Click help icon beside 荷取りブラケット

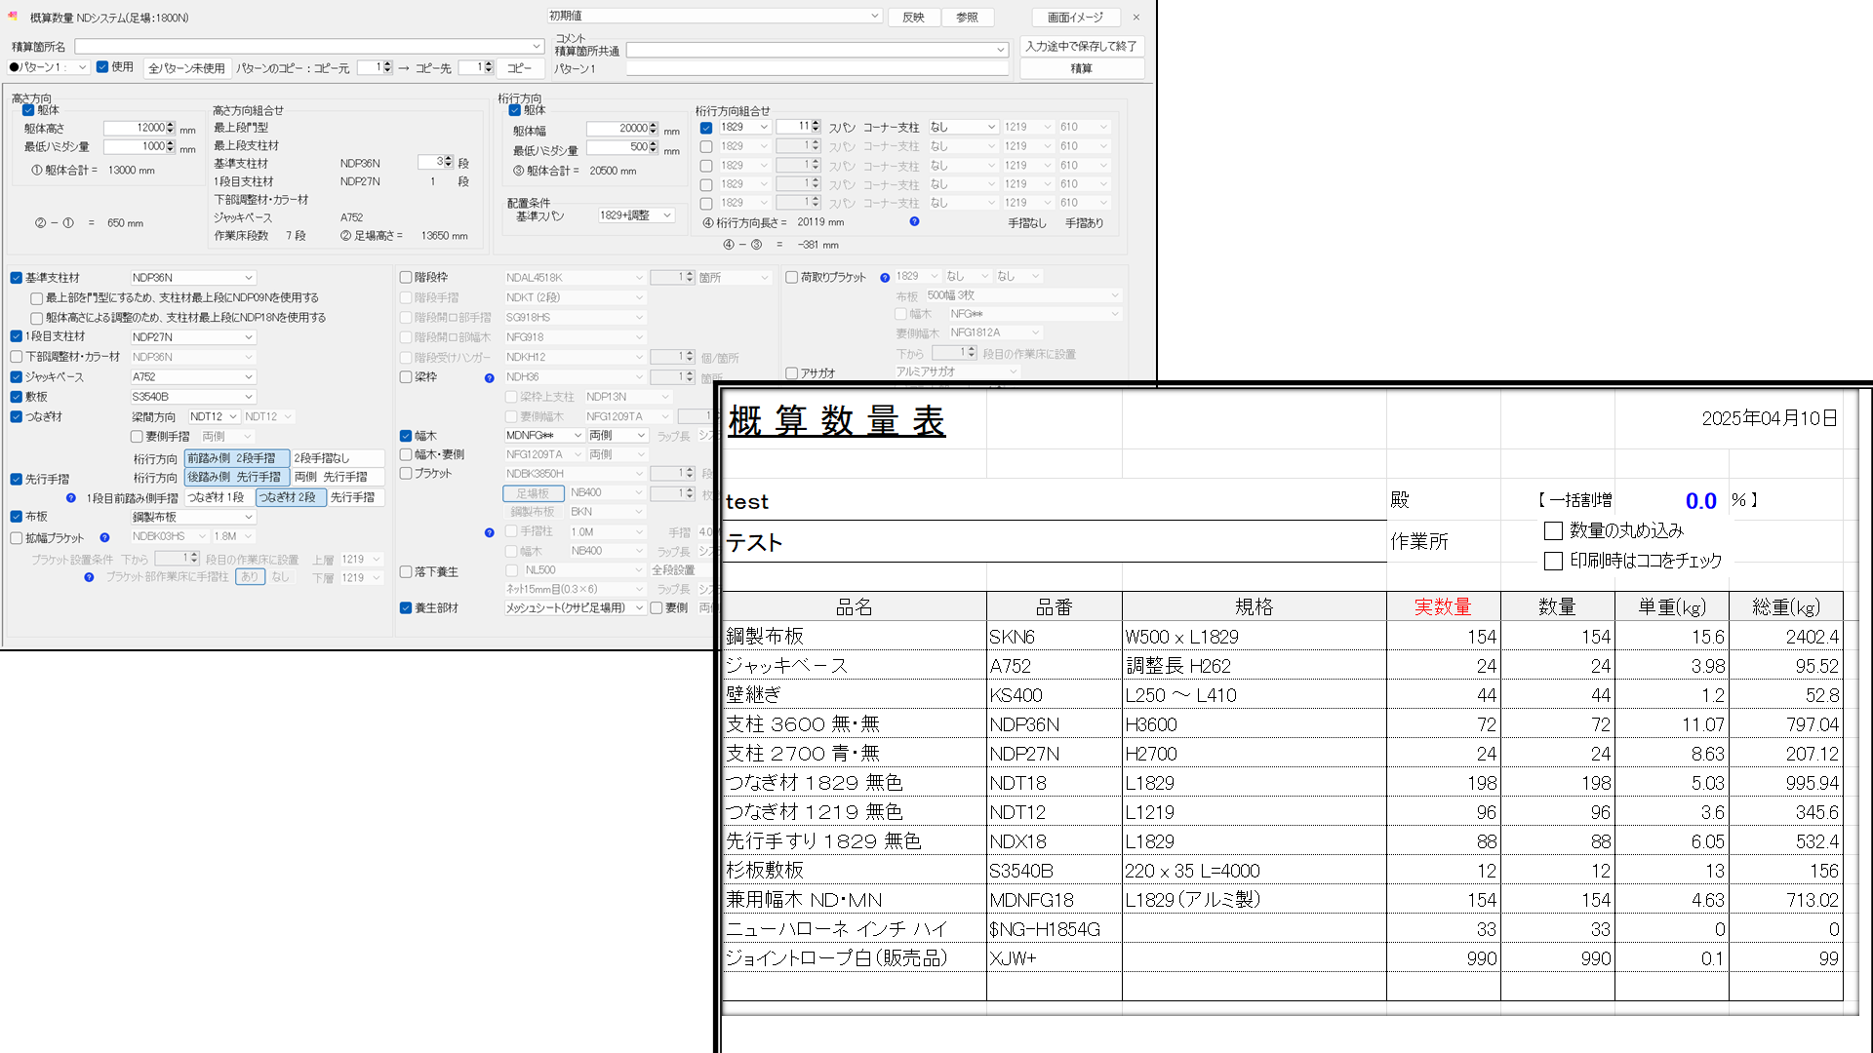[885, 278]
